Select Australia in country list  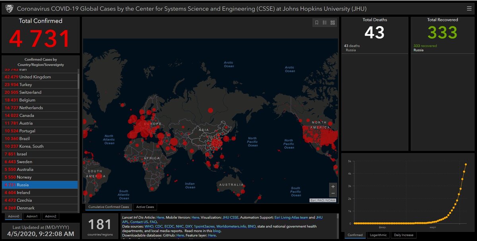pyautogui.click(x=40, y=170)
